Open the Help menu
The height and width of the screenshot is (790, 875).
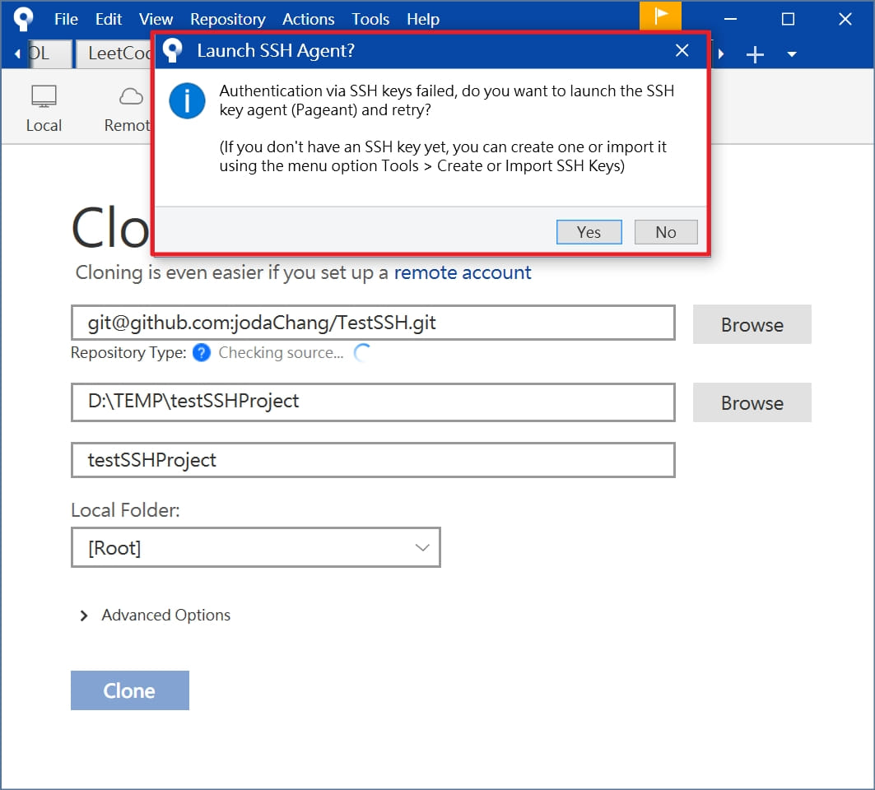tap(422, 19)
